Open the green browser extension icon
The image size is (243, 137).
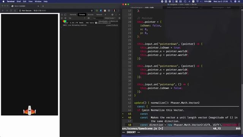pyautogui.click(x=97, y=11)
